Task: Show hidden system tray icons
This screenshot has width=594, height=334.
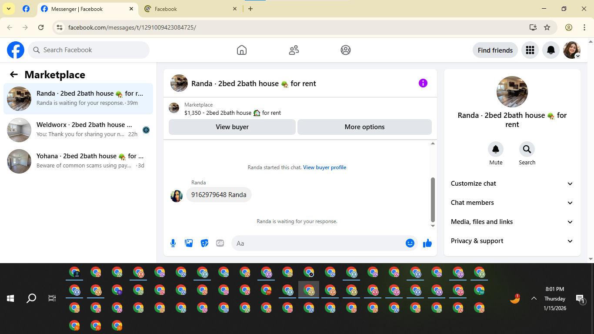Action: point(534,298)
